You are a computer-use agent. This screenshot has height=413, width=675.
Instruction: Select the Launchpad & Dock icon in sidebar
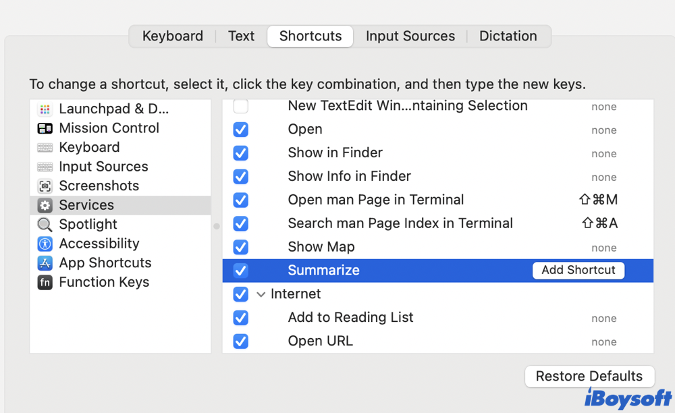pos(45,109)
